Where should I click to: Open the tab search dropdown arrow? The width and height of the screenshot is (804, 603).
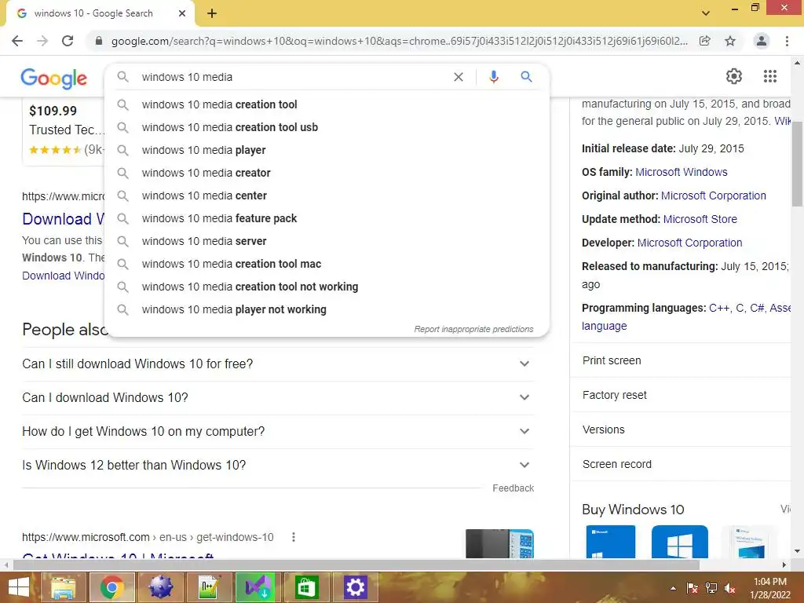click(706, 13)
